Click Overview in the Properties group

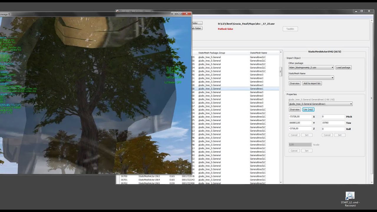click(295, 110)
